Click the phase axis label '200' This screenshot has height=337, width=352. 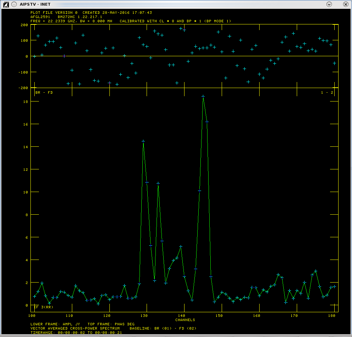point(24,25)
